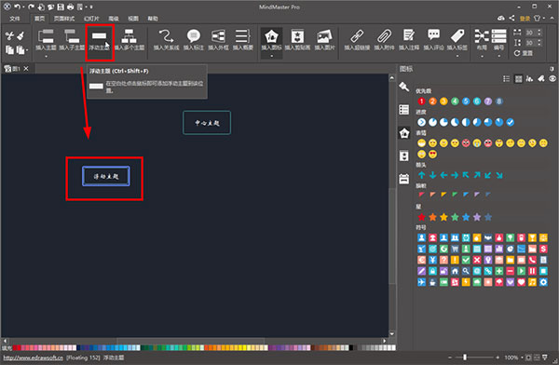Attach a file with the paperclip icon
The height and width of the screenshot is (365, 559).
click(384, 39)
